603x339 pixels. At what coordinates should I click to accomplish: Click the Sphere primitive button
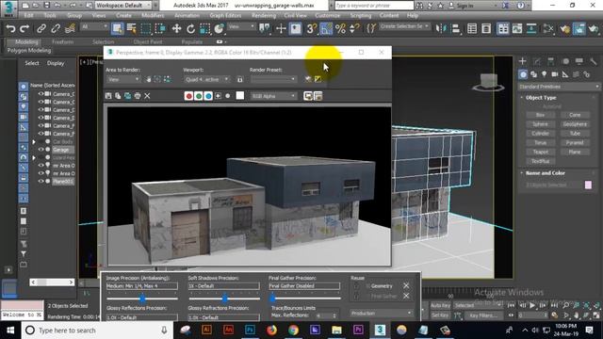540,124
